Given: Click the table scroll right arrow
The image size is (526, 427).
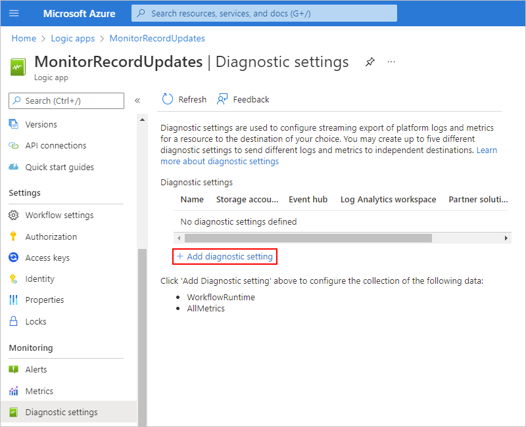Looking at the screenshot, I should [x=506, y=238].
